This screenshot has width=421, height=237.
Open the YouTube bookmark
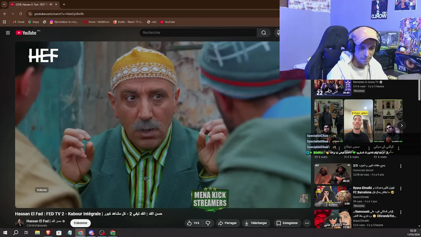[168, 22]
